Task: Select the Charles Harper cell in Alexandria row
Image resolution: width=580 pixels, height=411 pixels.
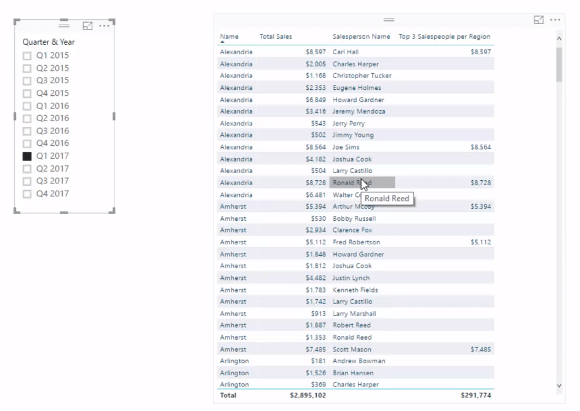Action: click(356, 64)
